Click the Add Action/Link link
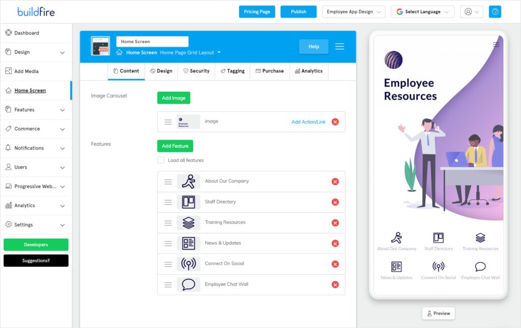Image resolution: width=521 pixels, height=328 pixels. click(308, 122)
